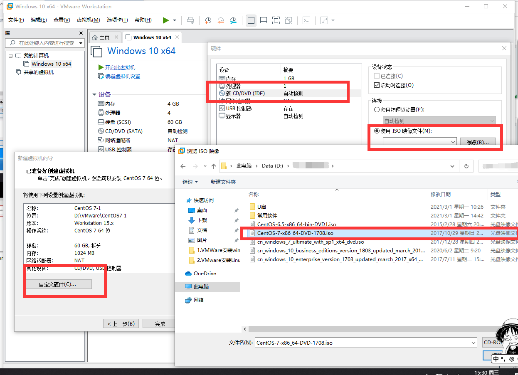
Task: Click the send Ctrl+Alt+Del toolbar icon
Action: (190, 20)
